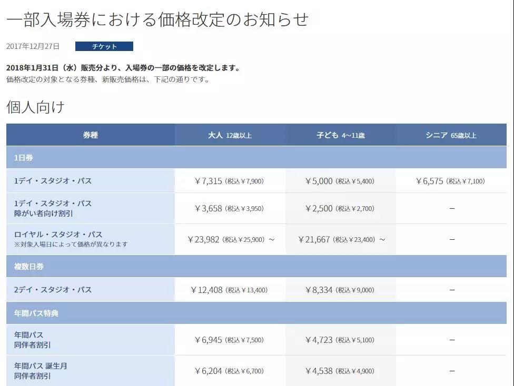514x386 pixels.
Task: Click the child price ¥2,500
Action: pos(340,209)
